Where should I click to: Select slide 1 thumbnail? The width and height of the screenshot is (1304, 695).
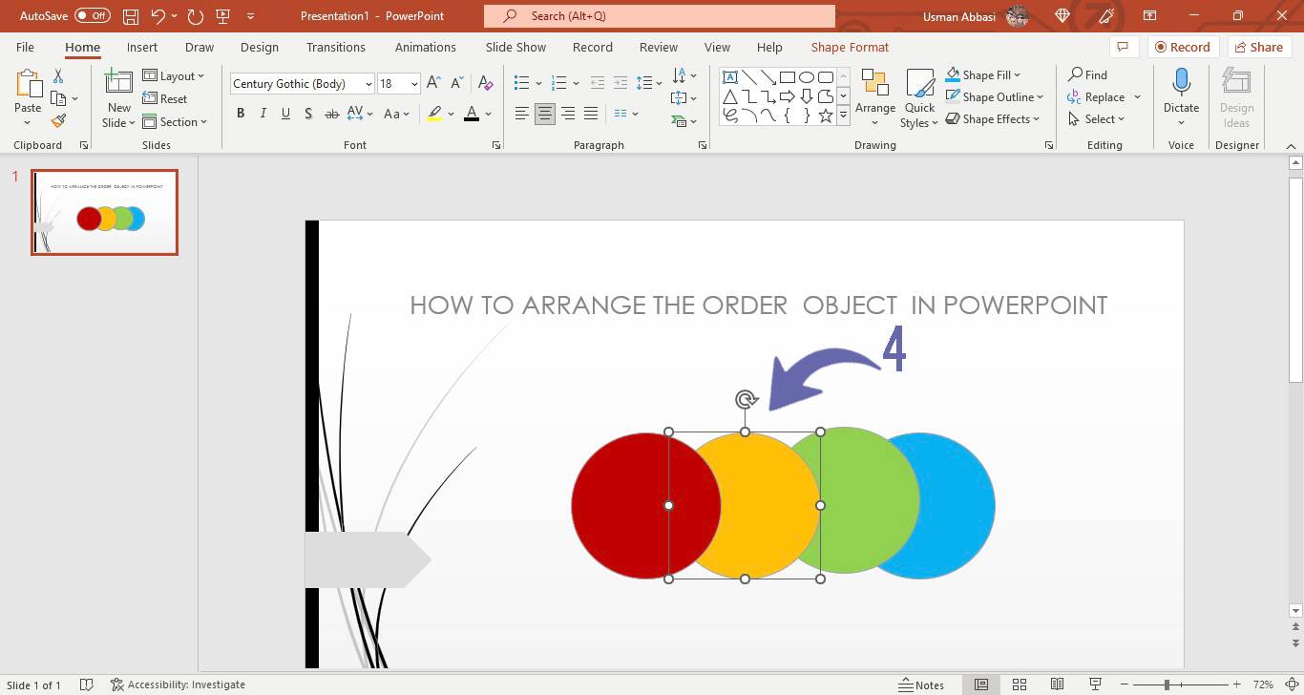pos(104,212)
